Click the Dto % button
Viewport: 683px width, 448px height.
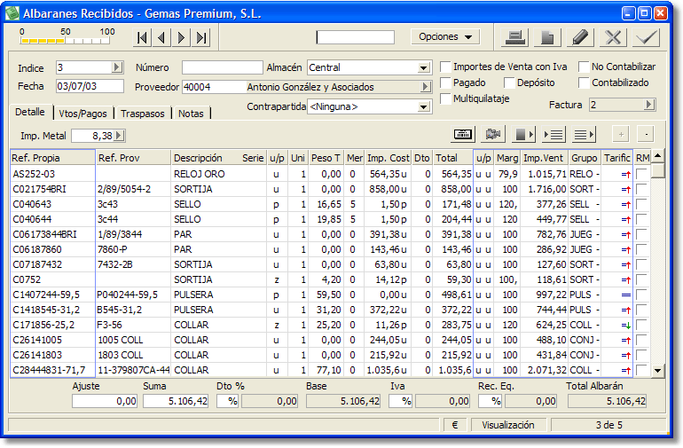[228, 401]
